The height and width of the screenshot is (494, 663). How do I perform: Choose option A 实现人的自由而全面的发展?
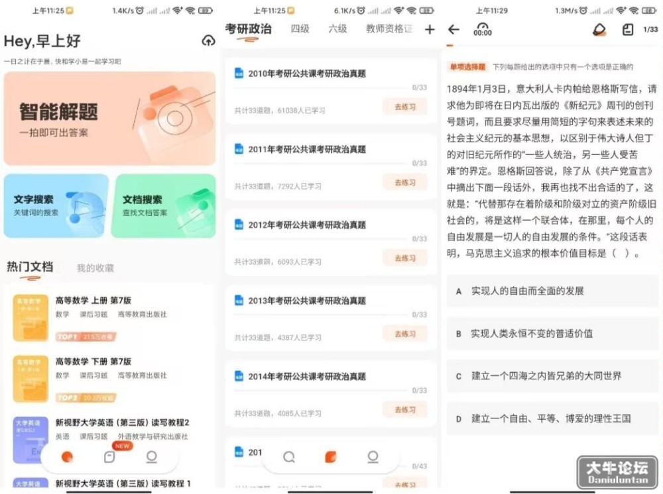click(552, 291)
